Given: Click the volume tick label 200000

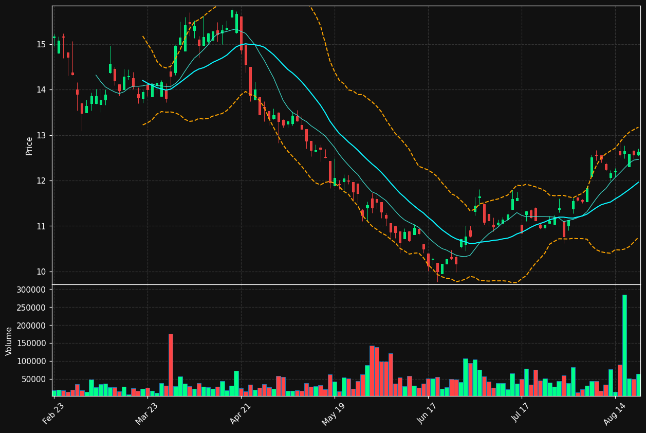Looking at the screenshot, I should click(32, 326).
